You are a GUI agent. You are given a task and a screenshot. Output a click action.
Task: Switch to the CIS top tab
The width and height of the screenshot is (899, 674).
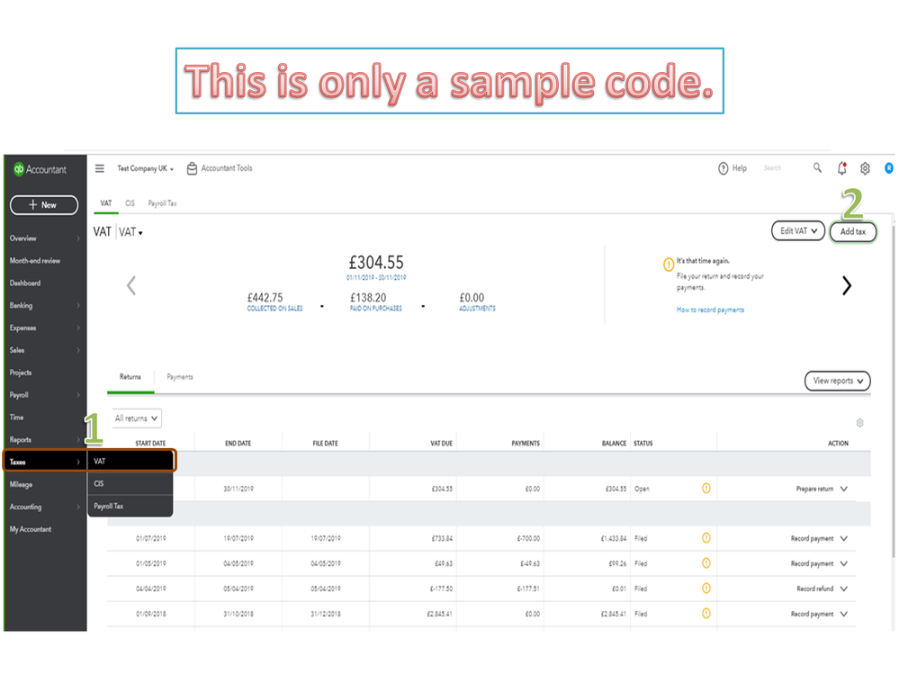pyautogui.click(x=130, y=203)
